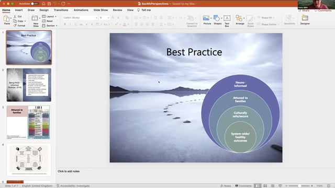
Task: Click English (United Kingdom) language indicator
Action: tap(37, 186)
